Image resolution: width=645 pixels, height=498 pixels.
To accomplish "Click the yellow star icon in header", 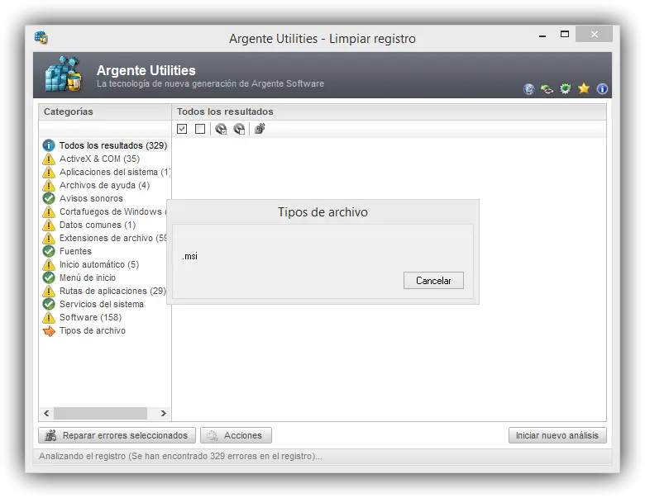I will click(x=584, y=88).
